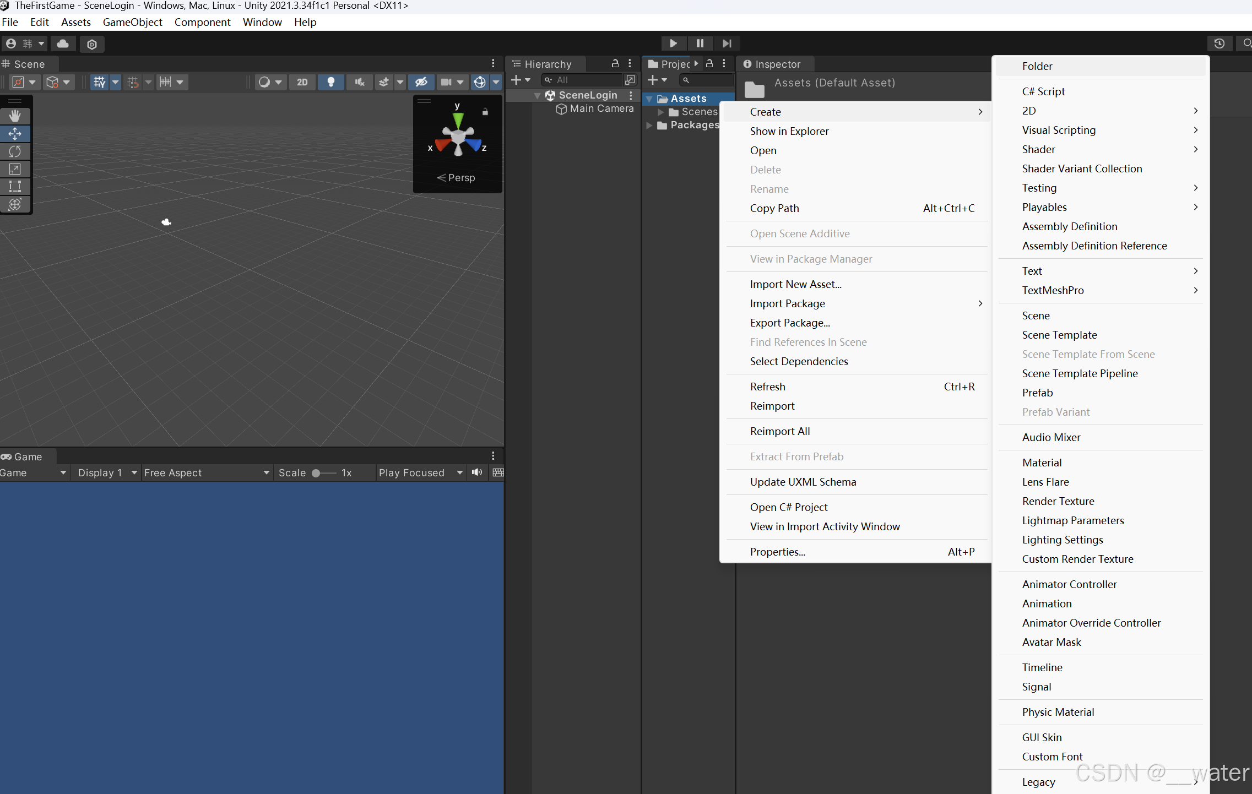Click the Step frame button
Viewport: 1252px width, 794px height.
727,43
